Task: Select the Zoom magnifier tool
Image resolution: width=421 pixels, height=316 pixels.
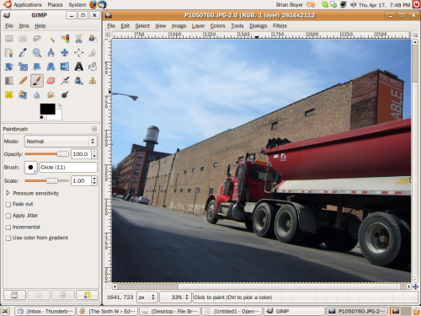Action: 37,52
